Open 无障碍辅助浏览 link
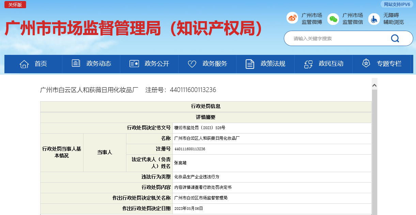The height and width of the screenshot is (215, 416). (x=393, y=19)
